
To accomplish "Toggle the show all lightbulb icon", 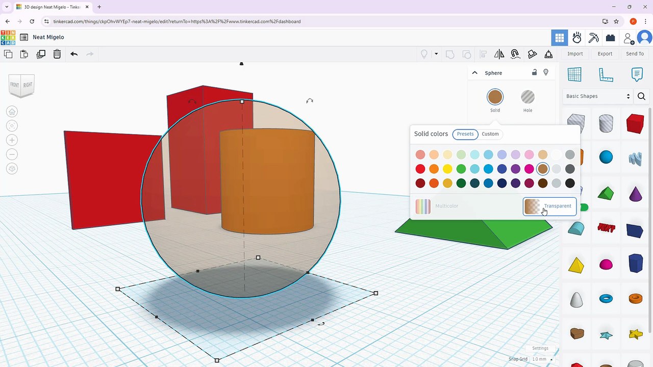I will coord(424,54).
